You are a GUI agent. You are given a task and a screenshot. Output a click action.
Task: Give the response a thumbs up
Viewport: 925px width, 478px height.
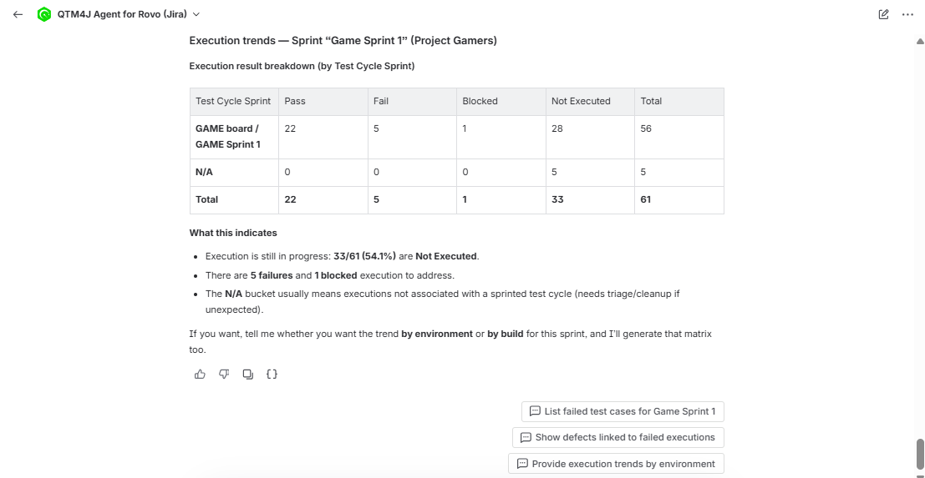[200, 374]
